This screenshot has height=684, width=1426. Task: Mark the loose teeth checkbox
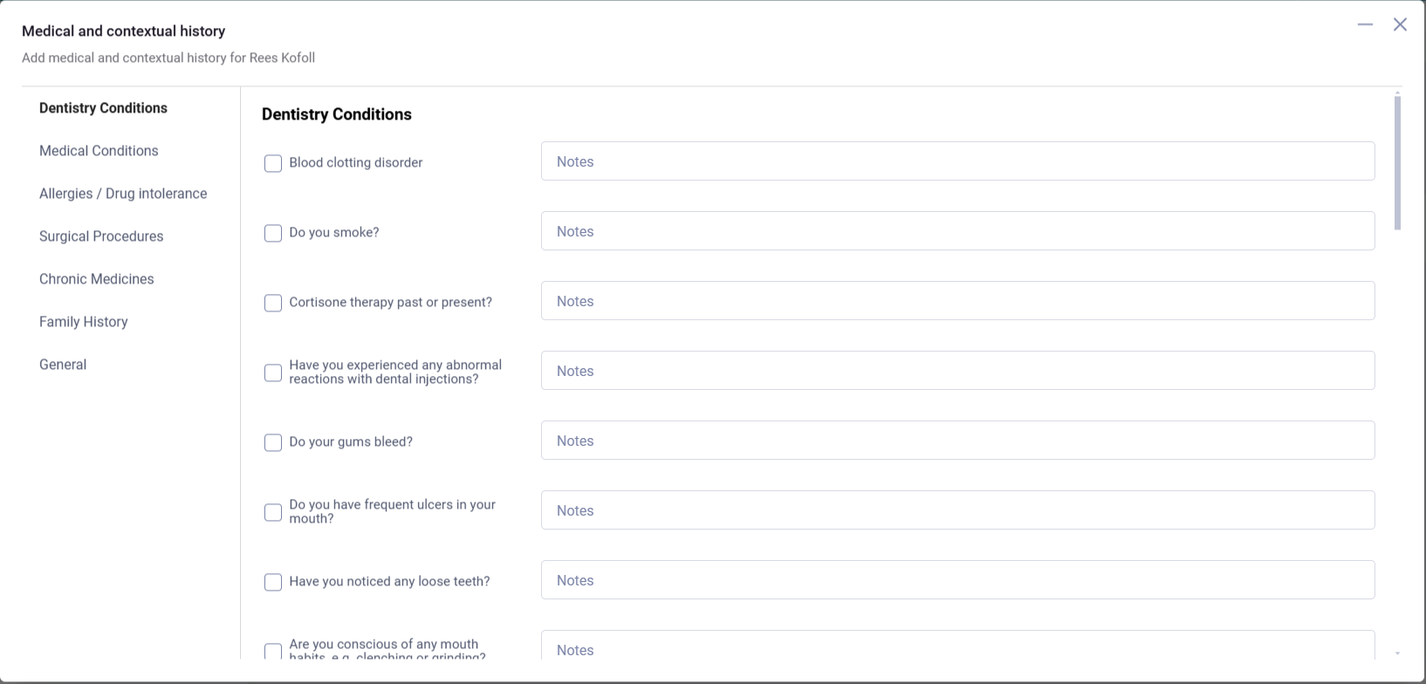click(273, 582)
